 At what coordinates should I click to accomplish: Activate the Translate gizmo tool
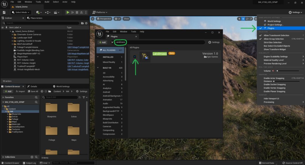[243, 19]
